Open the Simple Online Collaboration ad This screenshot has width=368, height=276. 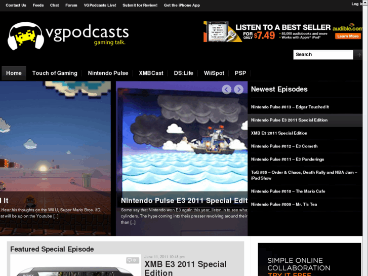pyautogui.click(x=309, y=260)
